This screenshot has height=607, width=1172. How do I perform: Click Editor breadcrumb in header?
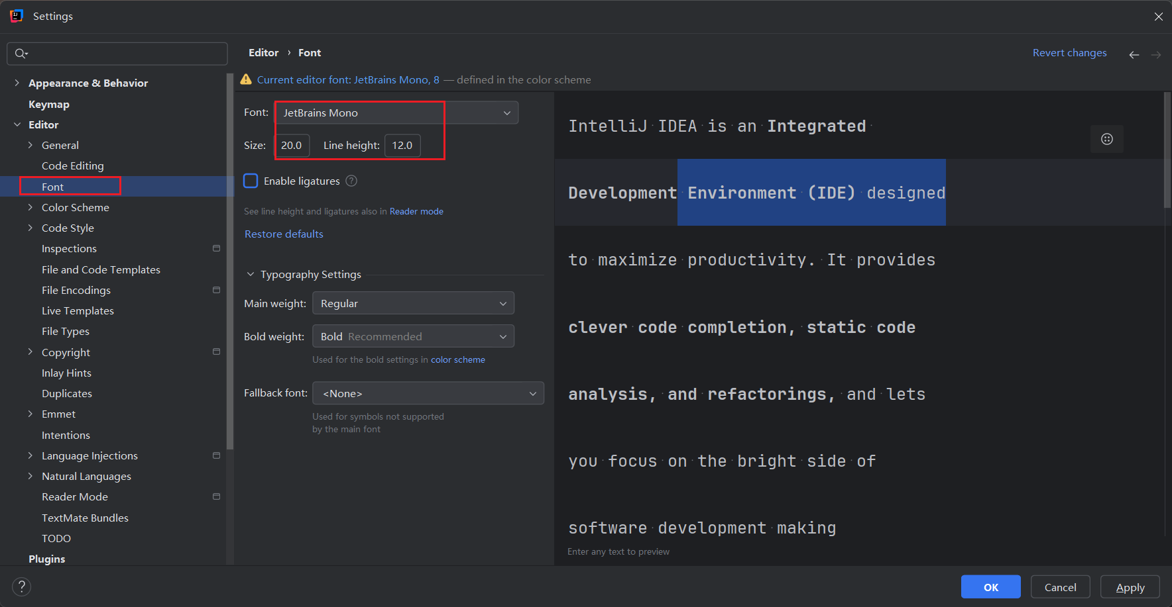click(264, 52)
